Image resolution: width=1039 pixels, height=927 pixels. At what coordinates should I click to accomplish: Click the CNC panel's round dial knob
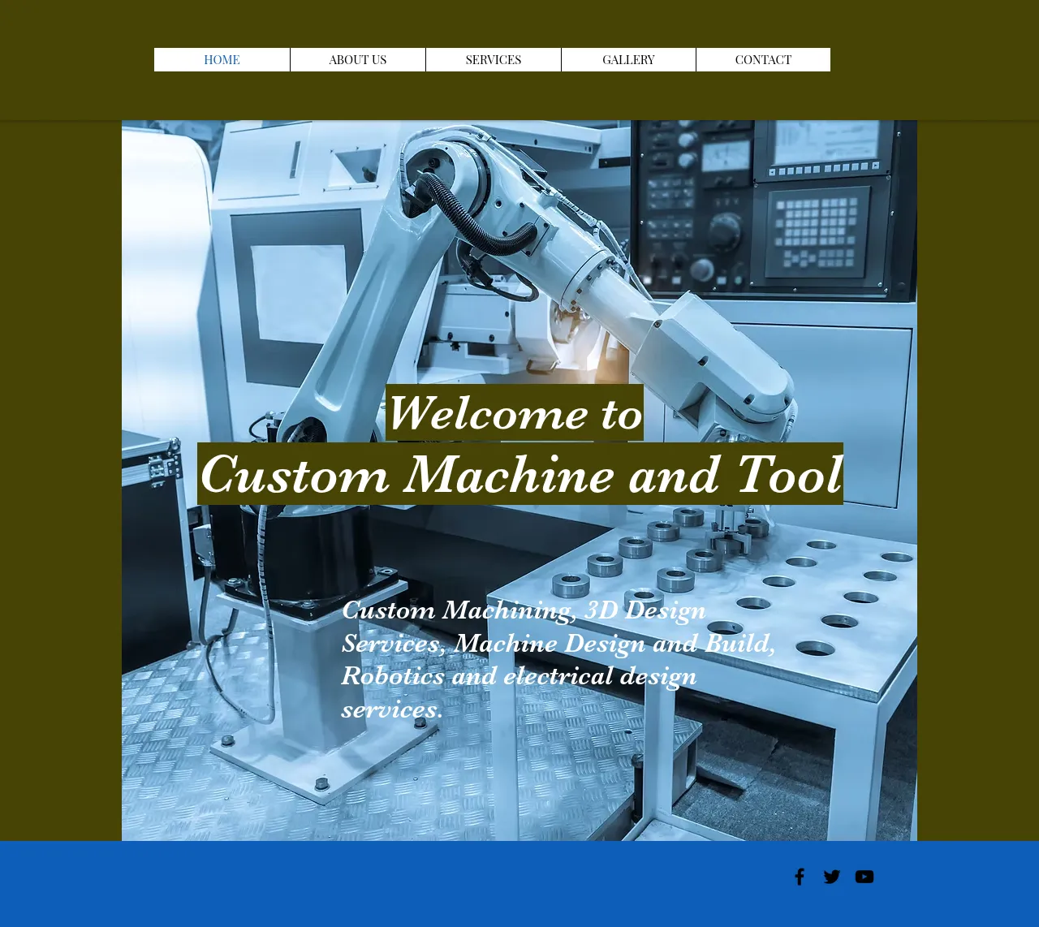click(725, 231)
